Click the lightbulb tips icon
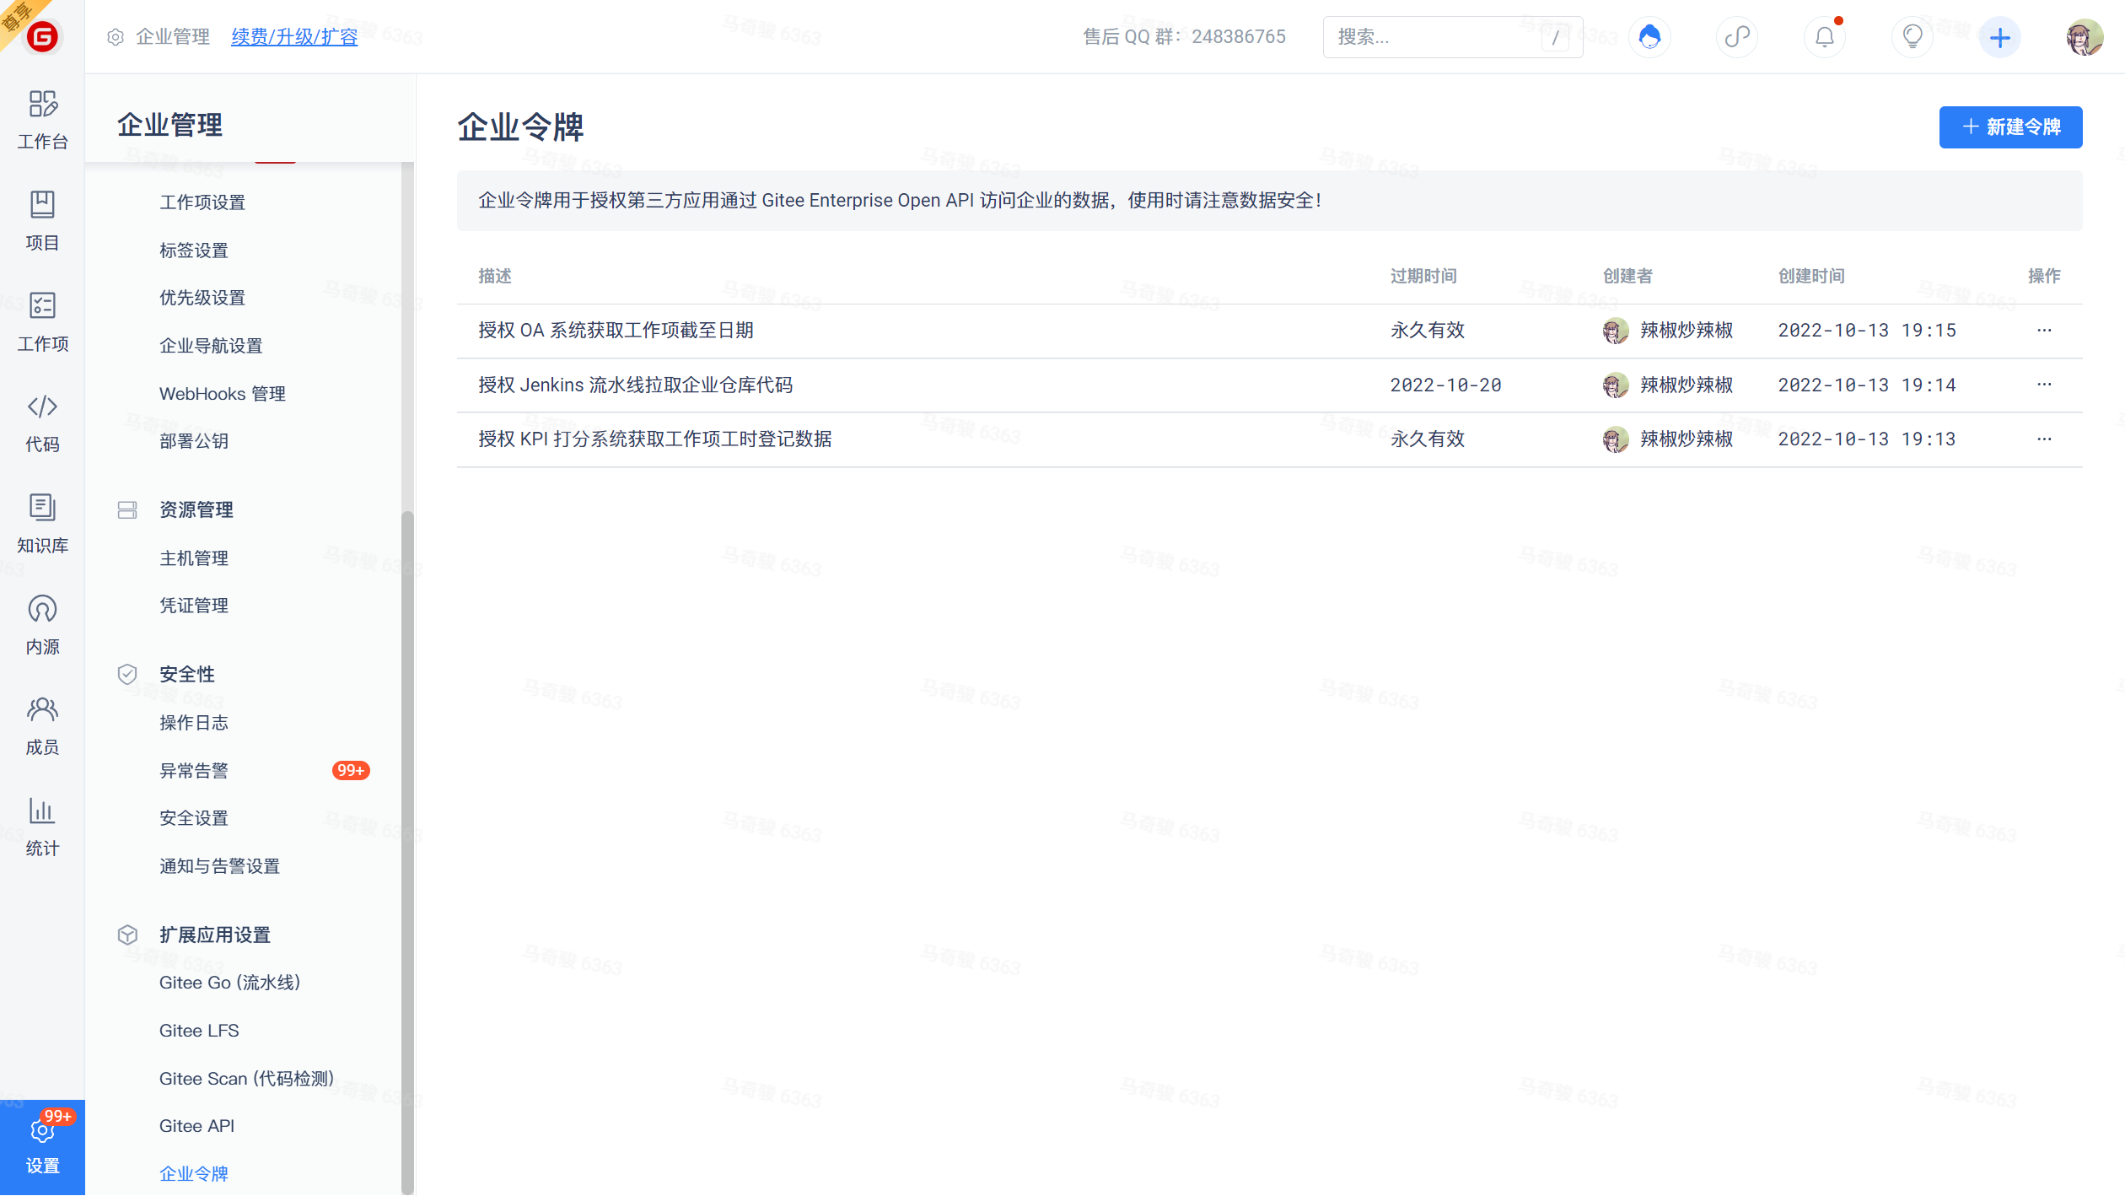The width and height of the screenshot is (2125, 1196). [x=1912, y=37]
